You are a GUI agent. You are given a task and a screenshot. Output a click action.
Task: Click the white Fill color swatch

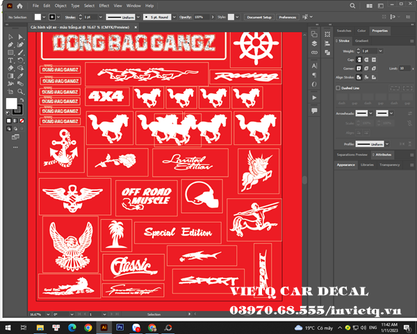click(x=11, y=104)
